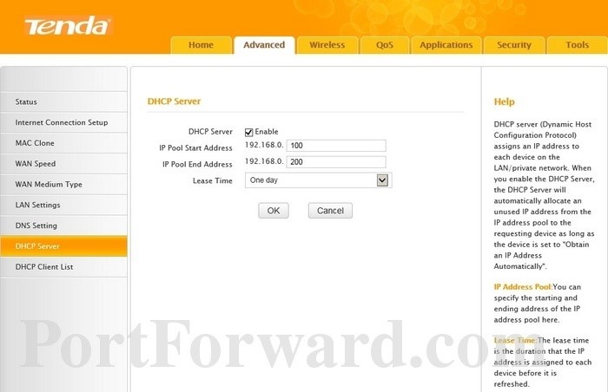Click the Advanced tab
This screenshot has width=608, height=392.
[264, 45]
